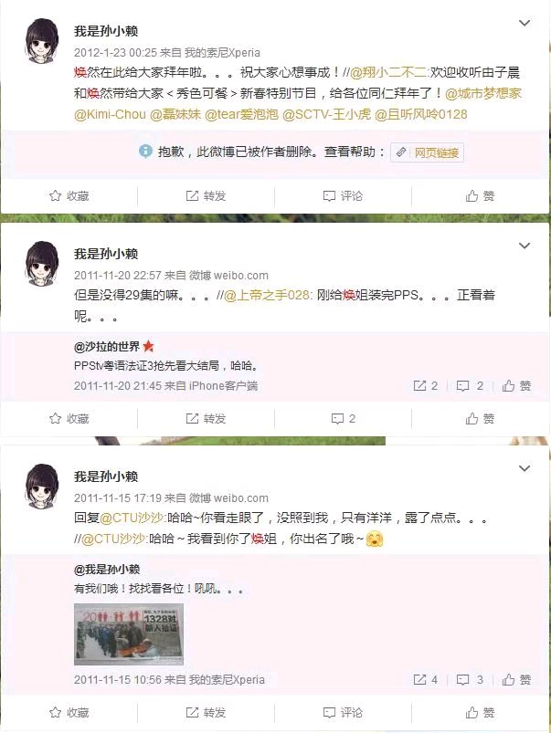The height and width of the screenshot is (733, 551).
Task: Open the 2 comments on 2011-11-20 post
Action: 343,418
